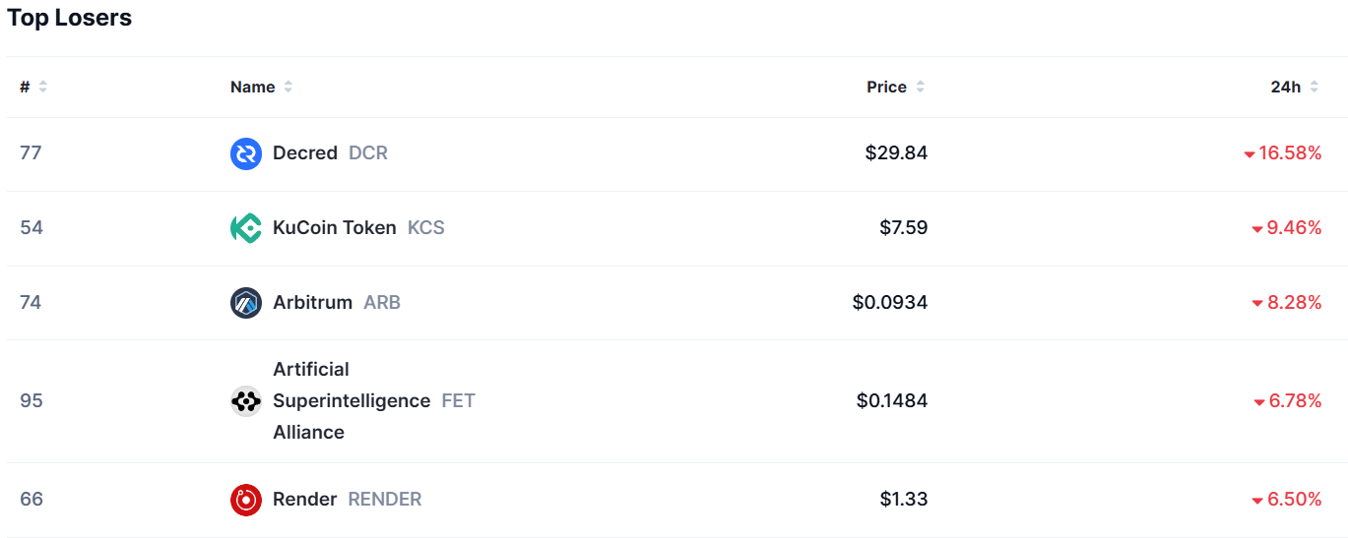Sort table by Name column

click(261, 88)
